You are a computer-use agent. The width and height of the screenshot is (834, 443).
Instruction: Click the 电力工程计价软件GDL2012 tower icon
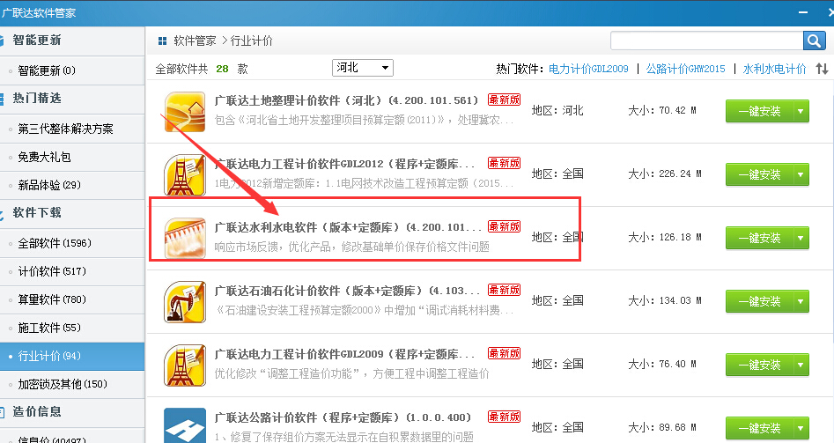click(185, 175)
